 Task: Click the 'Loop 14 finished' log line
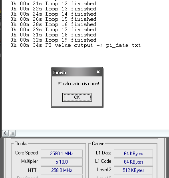[x=55, y=14]
